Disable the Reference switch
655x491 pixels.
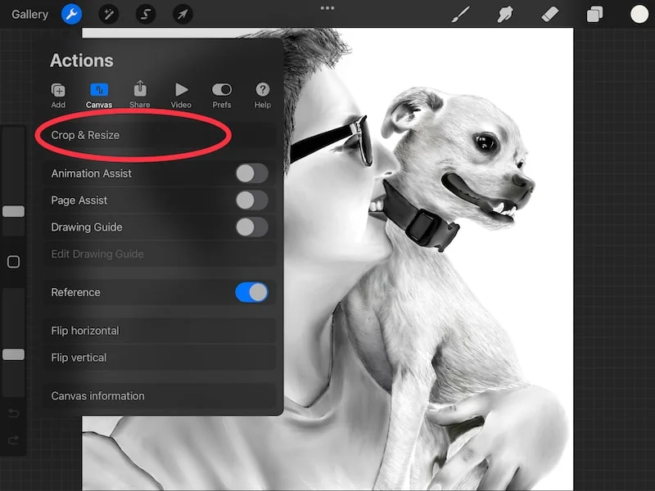[252, 292]
